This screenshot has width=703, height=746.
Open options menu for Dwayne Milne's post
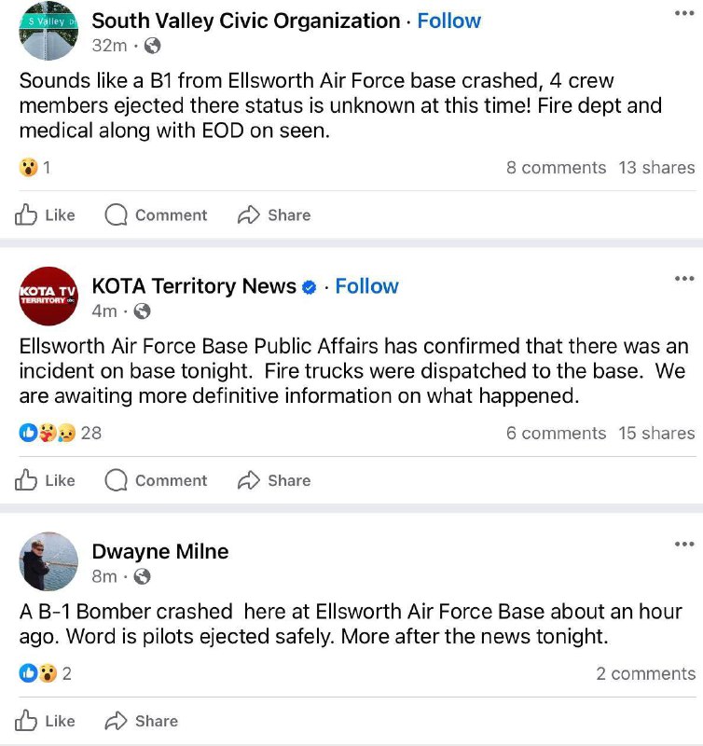pyautogui.click(x=683, y=544)
